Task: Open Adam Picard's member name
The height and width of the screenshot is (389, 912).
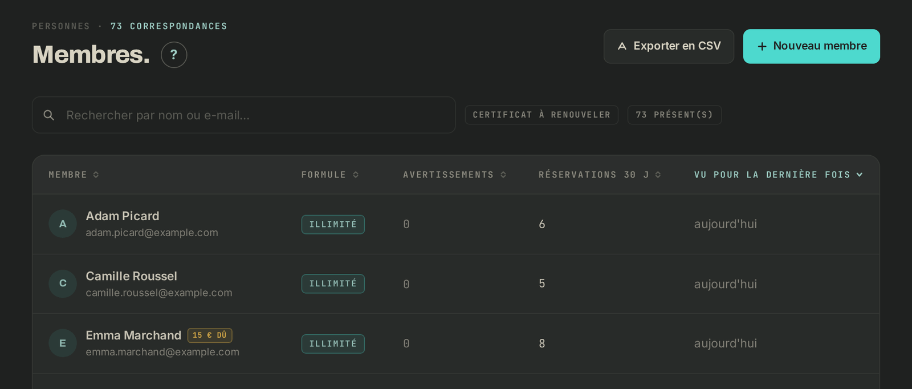Action: [123, 216]
